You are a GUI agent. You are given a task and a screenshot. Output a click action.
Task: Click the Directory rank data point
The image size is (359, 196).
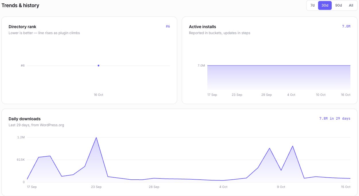point(99,66)
